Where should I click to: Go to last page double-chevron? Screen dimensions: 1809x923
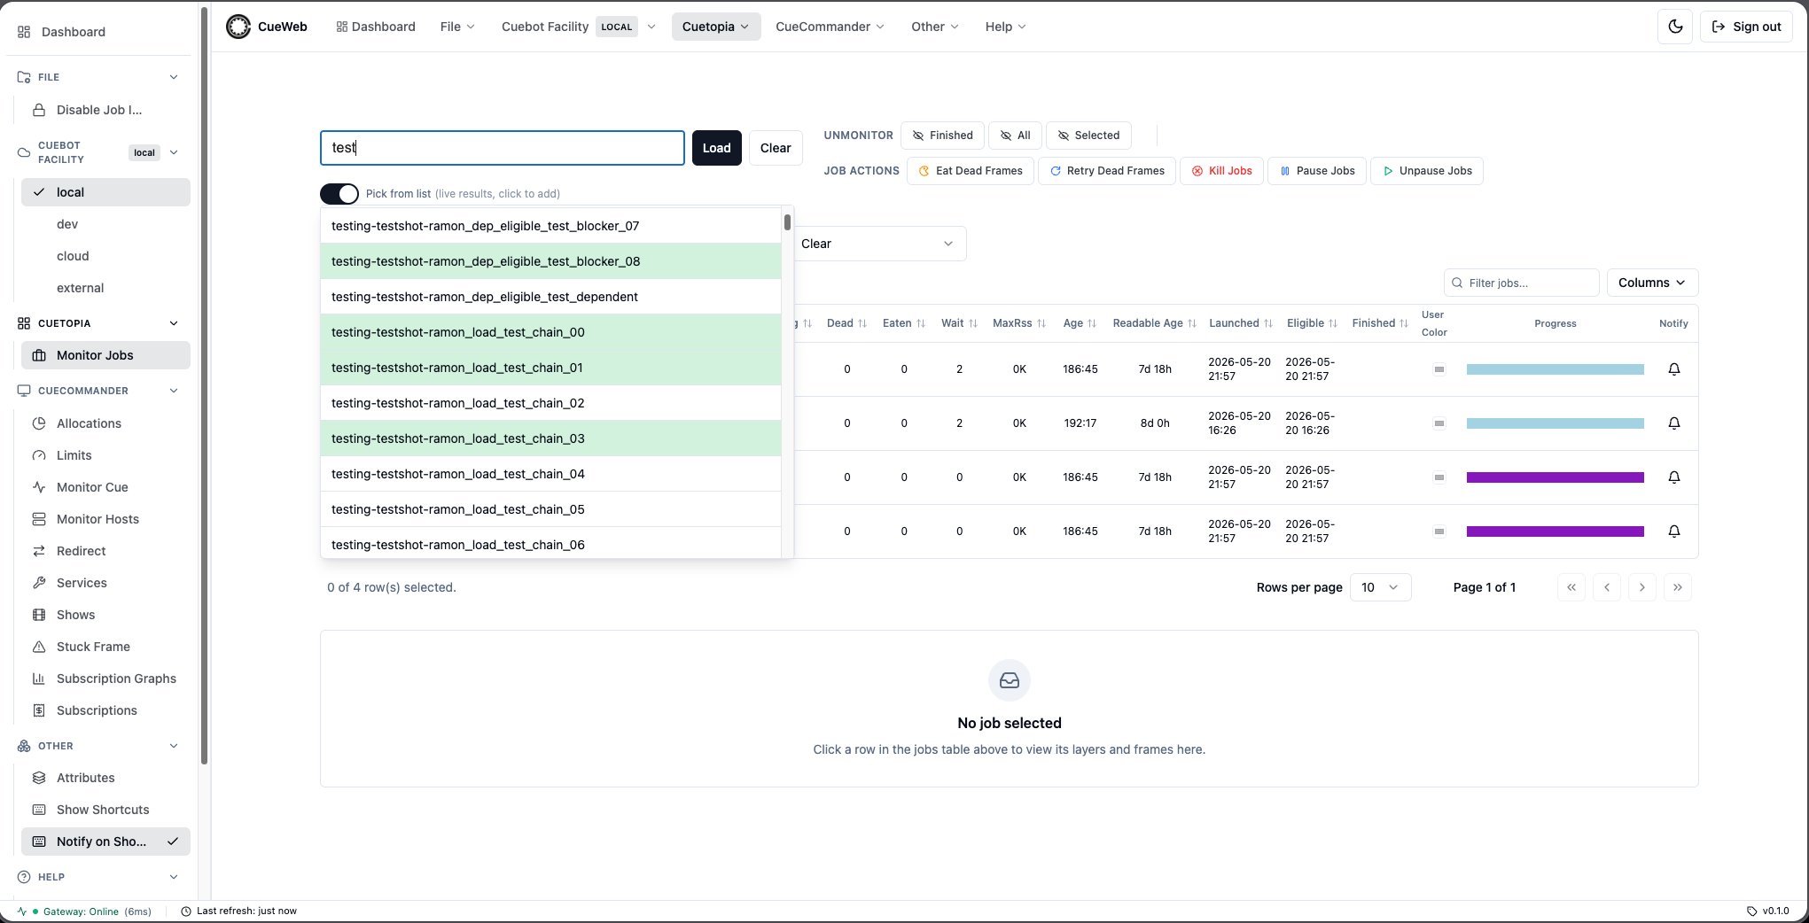pyautogui.click(x=1678, y=587)
